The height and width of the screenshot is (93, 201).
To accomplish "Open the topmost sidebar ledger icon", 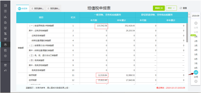I will (5, 5).
